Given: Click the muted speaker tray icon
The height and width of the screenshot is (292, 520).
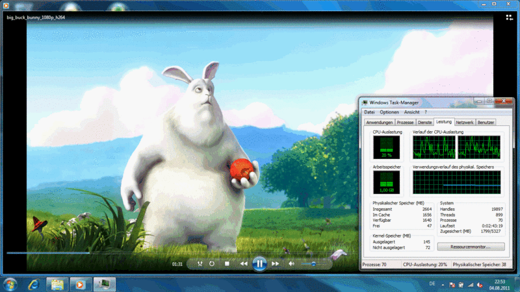Looking at the screenshot, I should [480, 285].
